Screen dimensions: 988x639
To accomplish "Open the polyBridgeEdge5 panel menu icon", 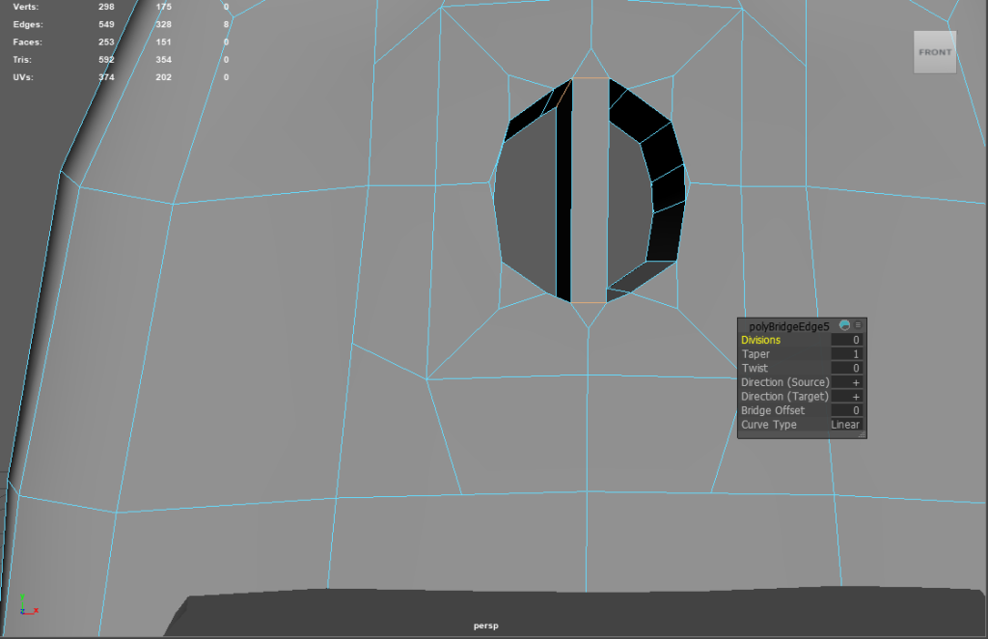I will [x=858, y=326].
